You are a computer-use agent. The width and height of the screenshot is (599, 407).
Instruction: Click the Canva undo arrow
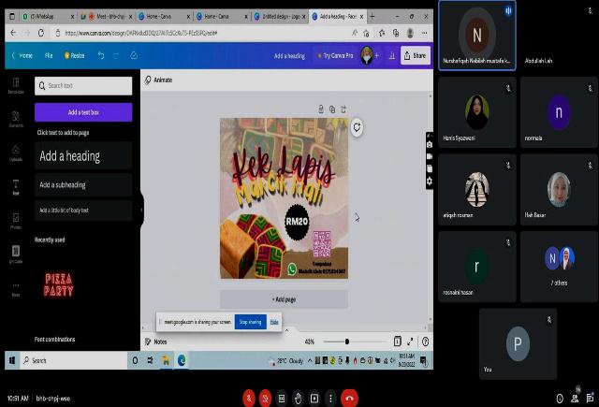[103, 55]
